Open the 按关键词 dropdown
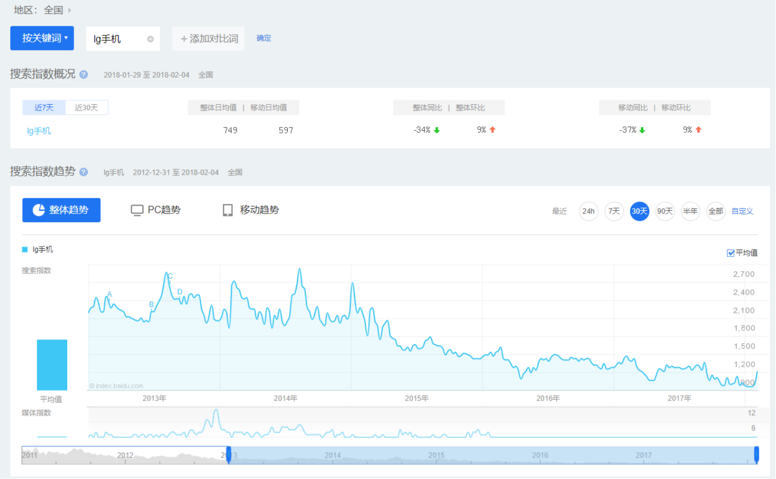 (42, 38)
